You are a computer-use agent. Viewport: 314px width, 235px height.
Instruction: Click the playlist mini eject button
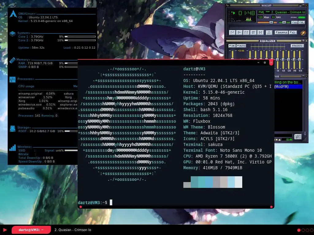[x=280, y=140]
